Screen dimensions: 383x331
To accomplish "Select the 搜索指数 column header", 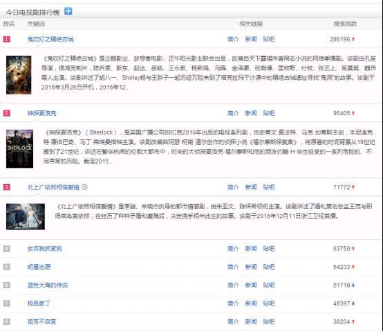I will click(x=345, y=24).
